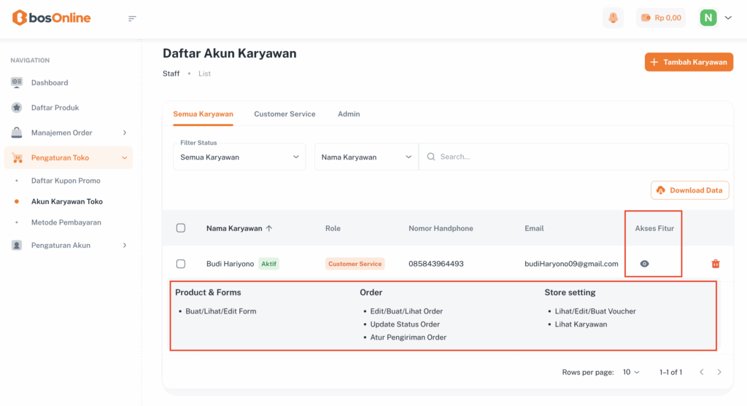Open the Nama Karyawan search field dropdown
This screenshot has width=747, height=406.
(366, 157)
